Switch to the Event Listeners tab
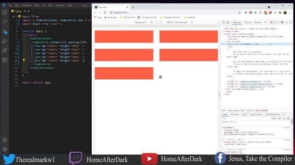This screenshot has height=165, width=295. (x=256, y=114)
